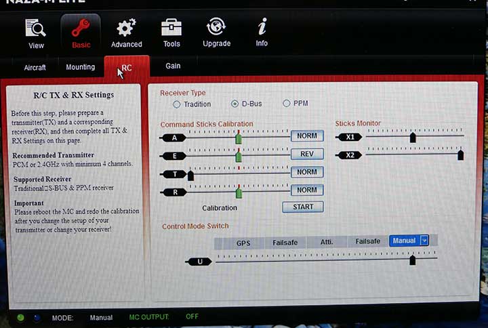Open the Info icon

[x=262, y=26]
